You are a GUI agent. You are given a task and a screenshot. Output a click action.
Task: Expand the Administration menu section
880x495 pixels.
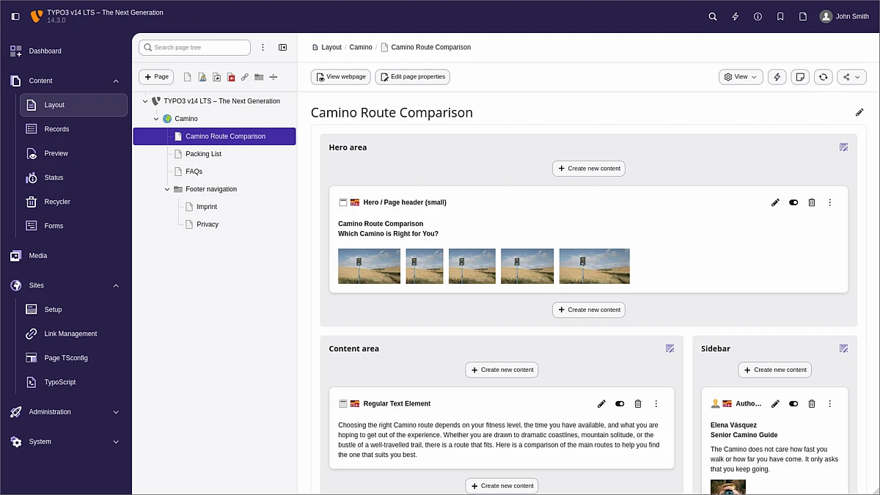coord(116,412)
